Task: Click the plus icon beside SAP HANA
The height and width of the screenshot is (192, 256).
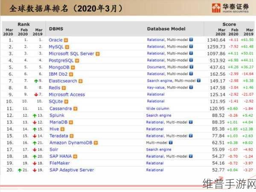Action: pyautogui.click(x=75, y=157)
